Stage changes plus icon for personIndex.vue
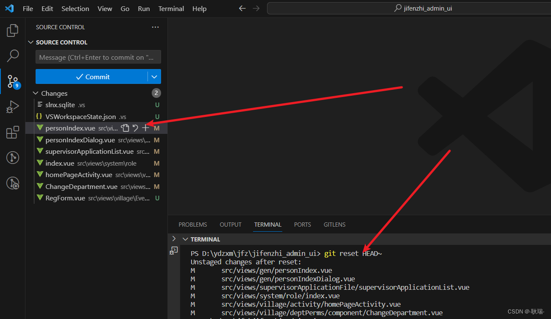The height and width of the screenshot is (319, 551). coord(145,128)
